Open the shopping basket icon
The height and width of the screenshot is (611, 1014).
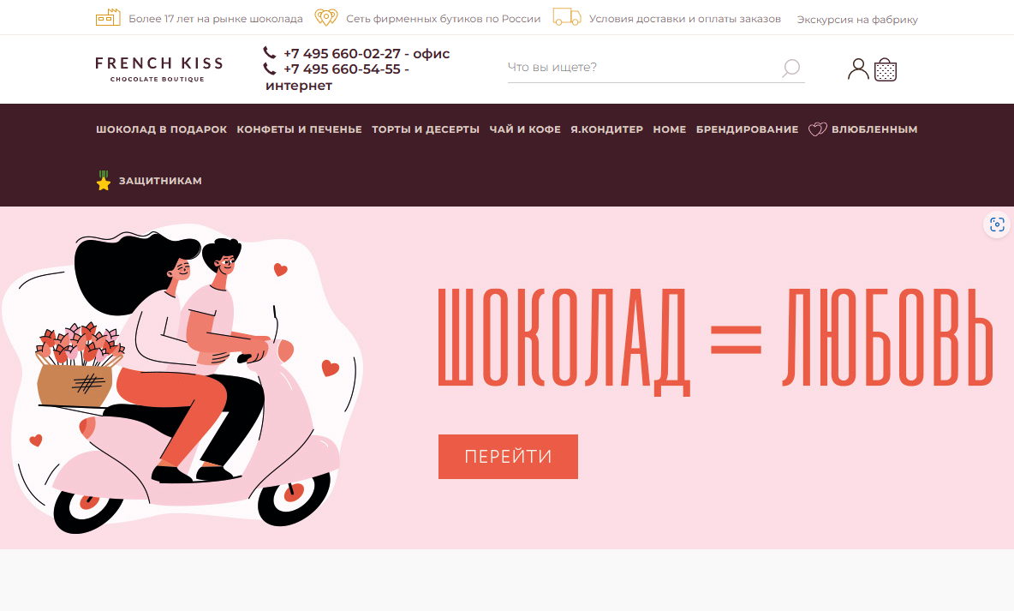(886, 69)
